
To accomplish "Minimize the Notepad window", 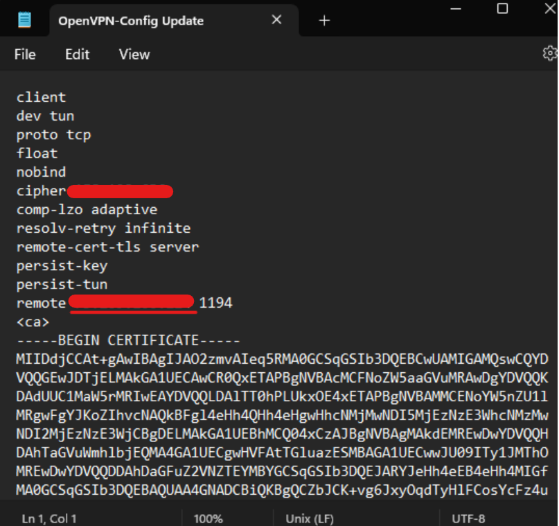I will 456,8.
